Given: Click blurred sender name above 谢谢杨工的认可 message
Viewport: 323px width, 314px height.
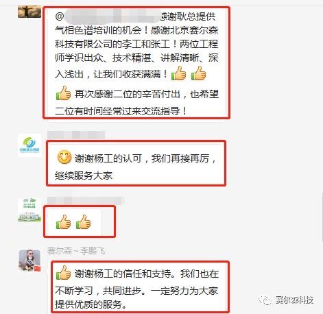Looking at the screenshot, I should [76, 135].
